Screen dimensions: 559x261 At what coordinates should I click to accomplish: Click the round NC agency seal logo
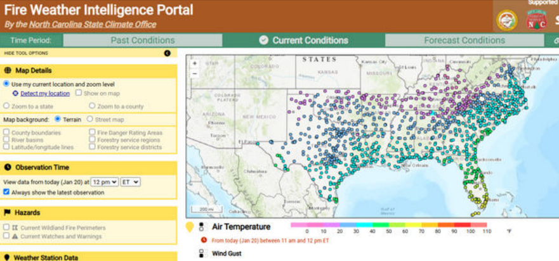point(506,20)
